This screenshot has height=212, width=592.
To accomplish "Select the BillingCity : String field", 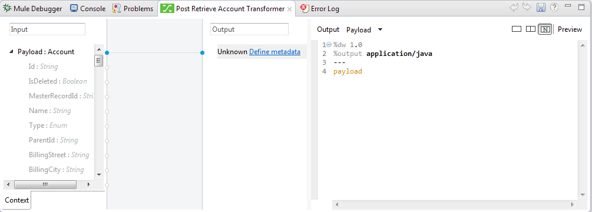I will [57, 170].
